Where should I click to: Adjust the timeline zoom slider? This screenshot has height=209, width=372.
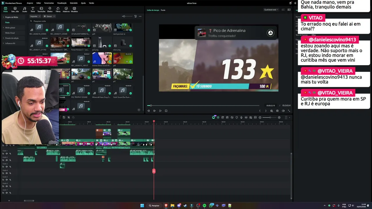270,117
